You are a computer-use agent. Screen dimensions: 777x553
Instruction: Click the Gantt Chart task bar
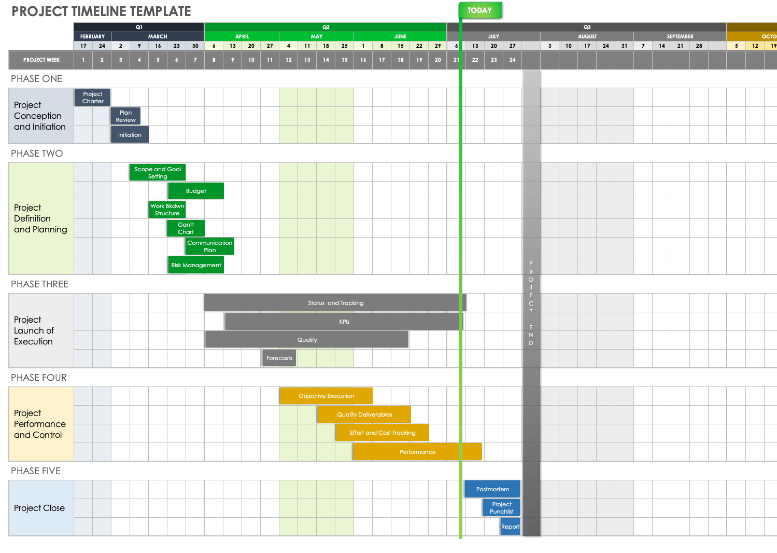186,228
